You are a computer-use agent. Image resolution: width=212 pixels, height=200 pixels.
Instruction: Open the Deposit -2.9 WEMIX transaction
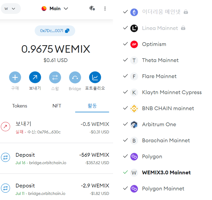pos(57,189)
